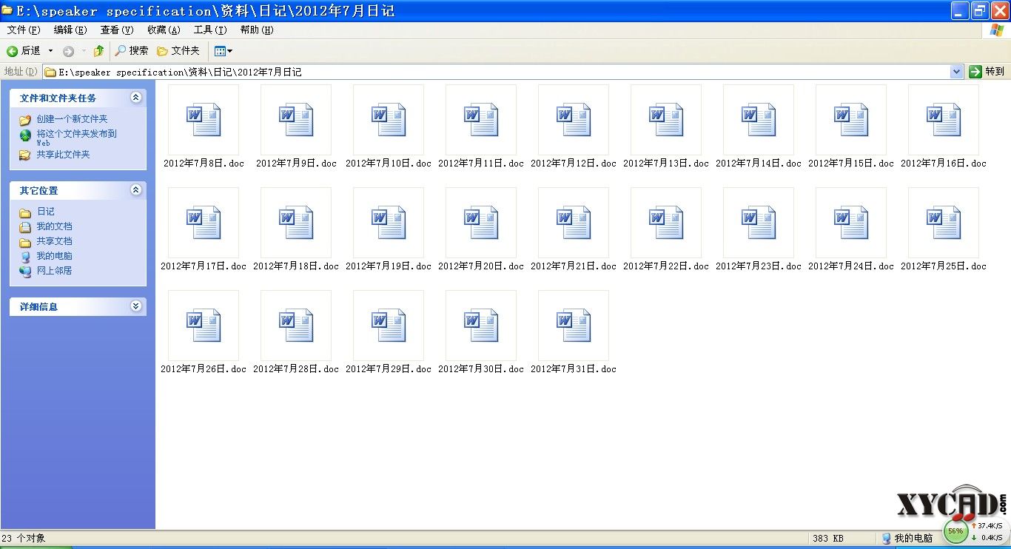Select the 2012年7月14日.doc file icon
The width and height of the screenshot is (1011, 549).
tap(759, 120)
